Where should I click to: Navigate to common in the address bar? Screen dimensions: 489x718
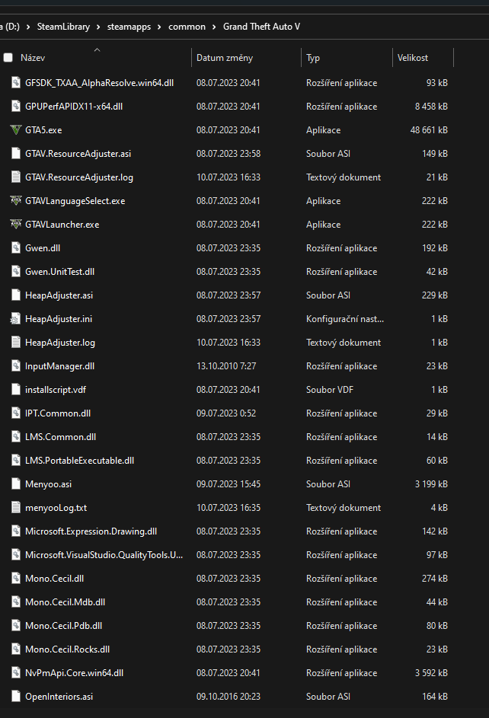[x=187, y=27]
